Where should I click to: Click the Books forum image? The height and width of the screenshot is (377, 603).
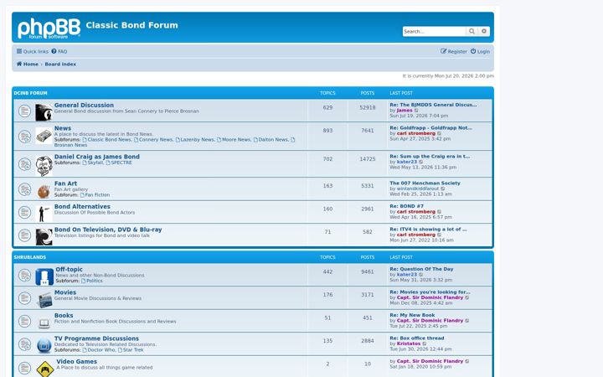pyautogui.click(x=44, y=323)
